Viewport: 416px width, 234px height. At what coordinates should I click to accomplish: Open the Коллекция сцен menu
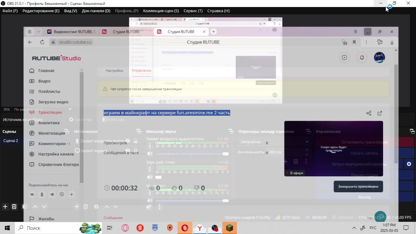click(161, 11)
